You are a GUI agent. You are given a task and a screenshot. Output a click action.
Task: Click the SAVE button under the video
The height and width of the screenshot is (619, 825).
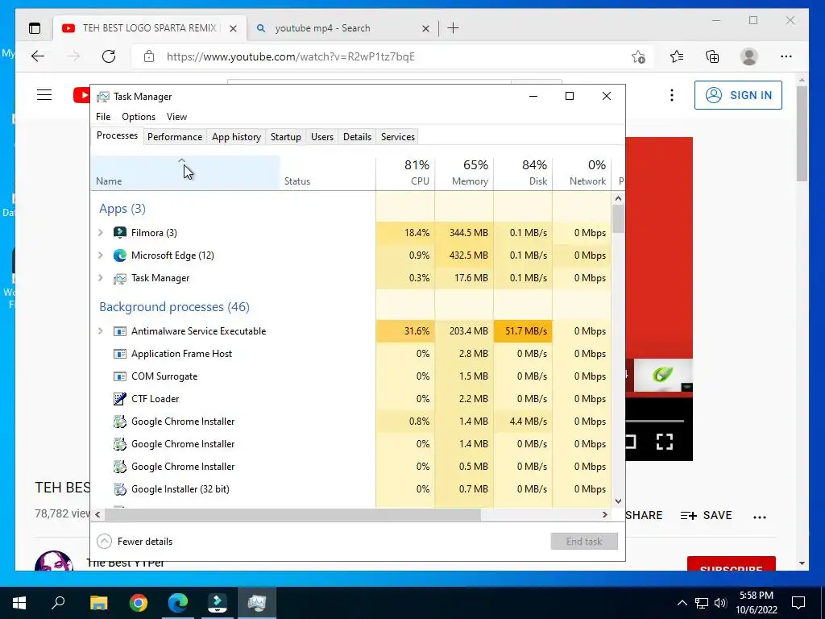[706, 515]
